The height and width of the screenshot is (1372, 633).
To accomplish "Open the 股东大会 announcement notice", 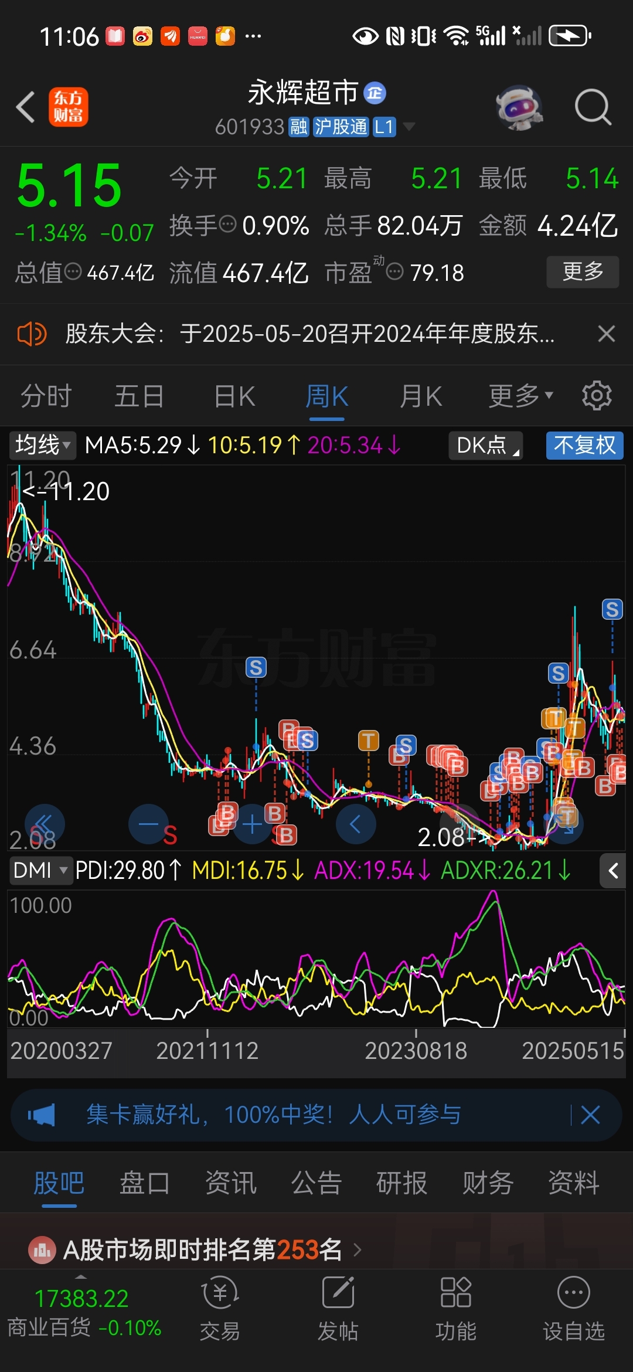I will coord(309,334).
